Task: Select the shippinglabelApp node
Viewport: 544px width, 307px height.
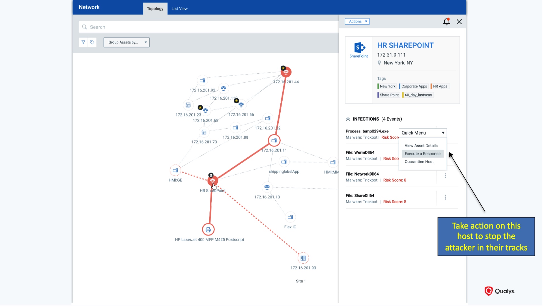Action: pyautogui.click(x=284, y=162)
